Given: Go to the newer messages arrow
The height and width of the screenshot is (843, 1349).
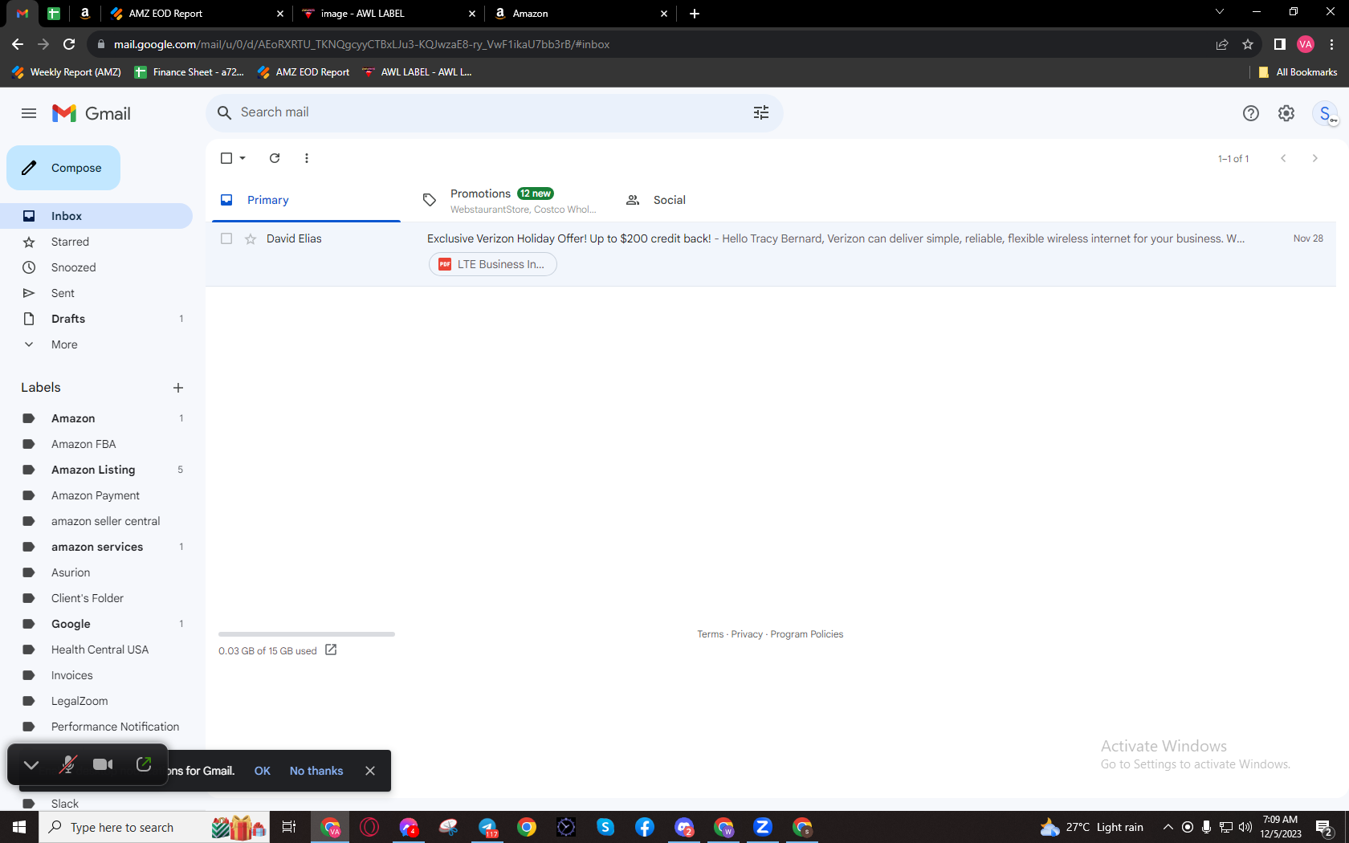Looking at the screenshot, I should tap(1283, 158).
